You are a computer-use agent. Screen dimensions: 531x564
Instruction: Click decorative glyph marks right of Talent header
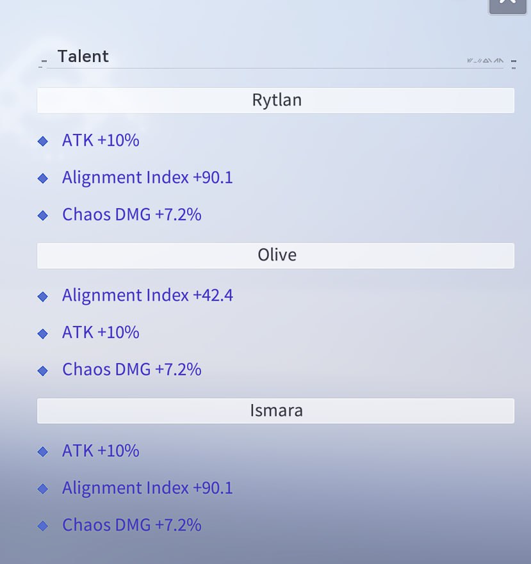pyautogui.click(x=486, y=60)
